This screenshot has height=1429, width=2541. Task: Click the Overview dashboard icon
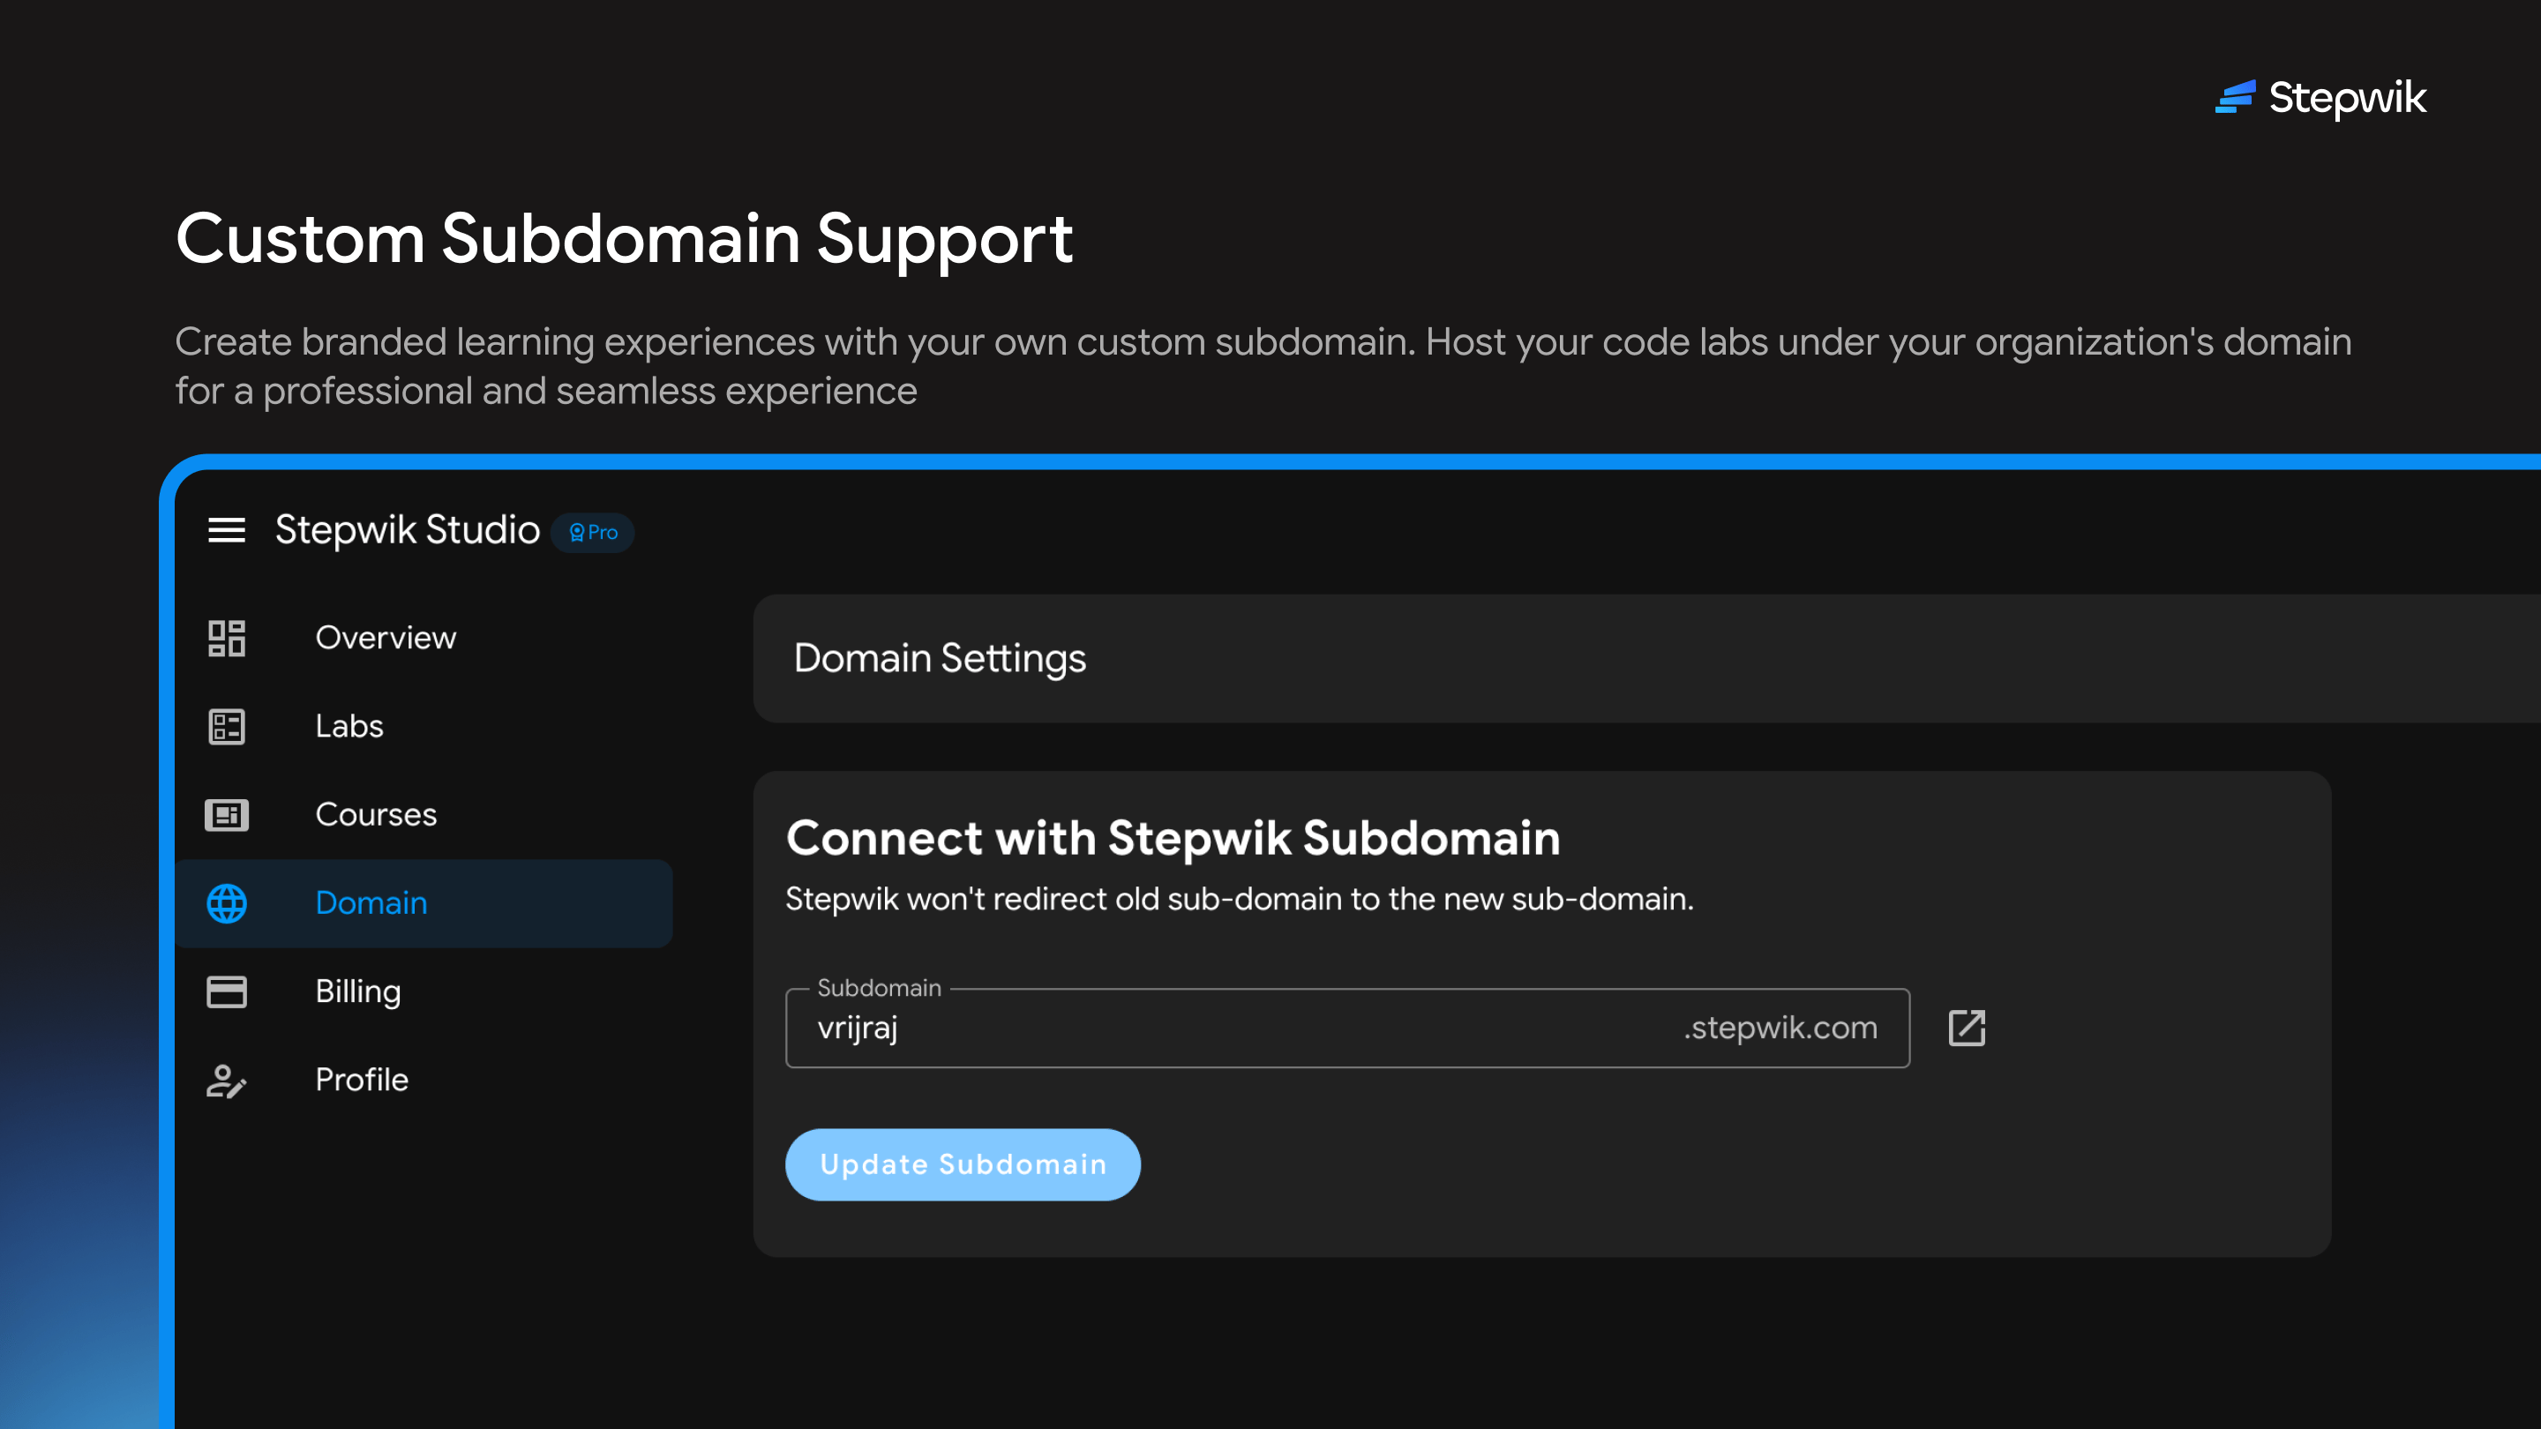[x=226, y=638]
